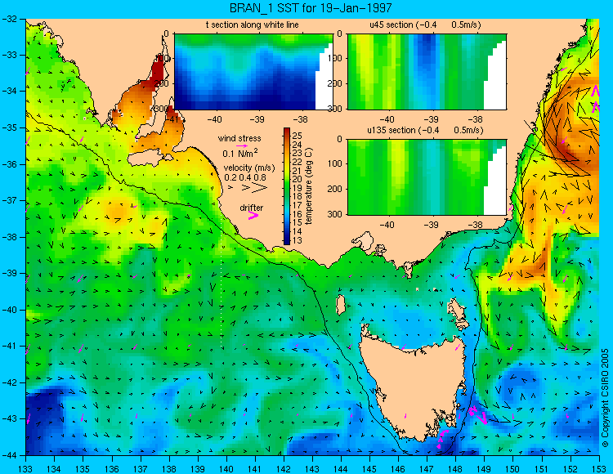This screenshot has width=613, height=474.
Task: Click latitude tick label -44
Action: click(9, 455)
